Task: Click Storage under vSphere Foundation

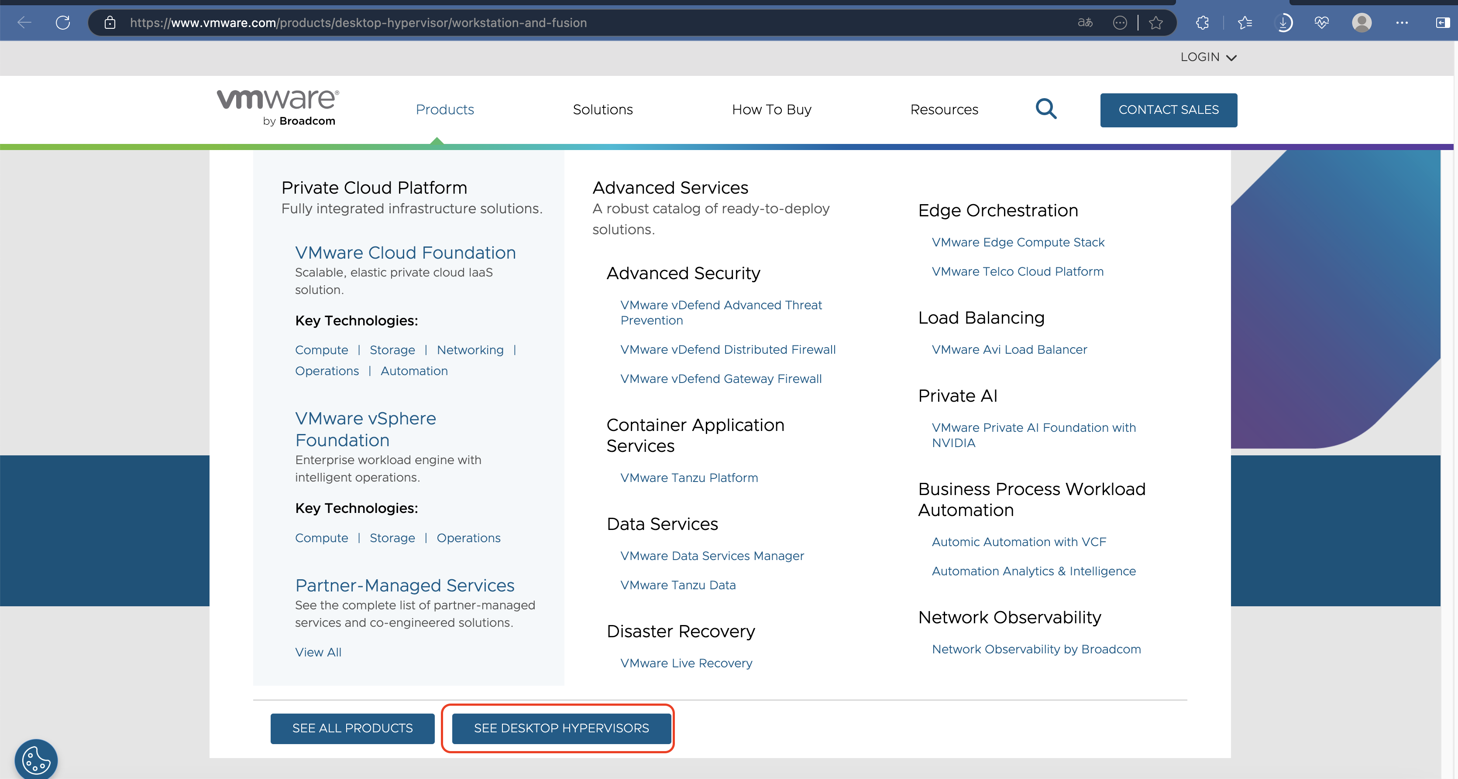Action: 392,537
